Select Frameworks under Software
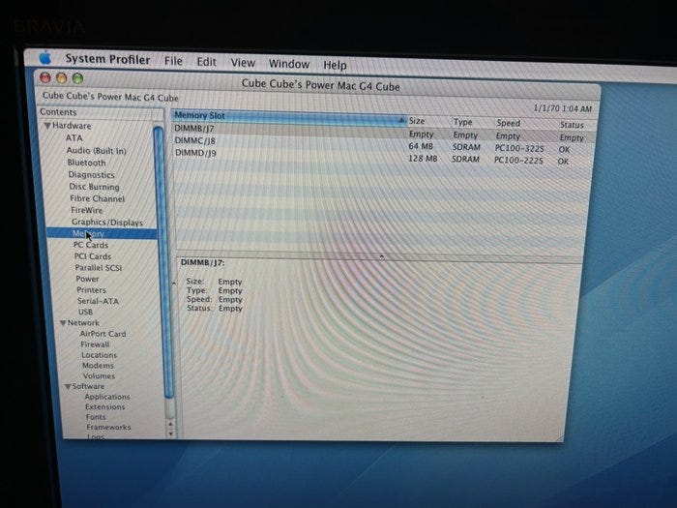 (108, 428)
